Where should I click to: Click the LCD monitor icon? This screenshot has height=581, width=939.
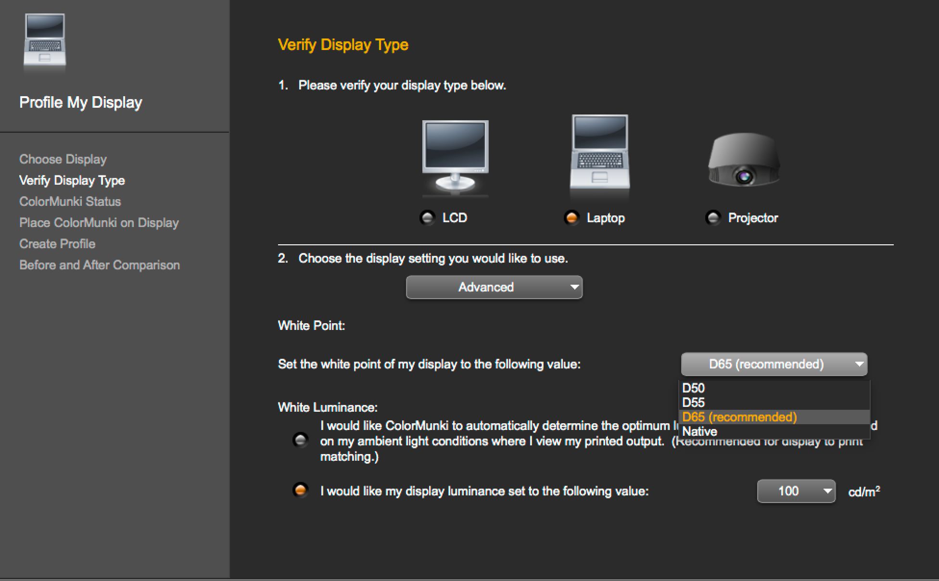pos(455,156)
